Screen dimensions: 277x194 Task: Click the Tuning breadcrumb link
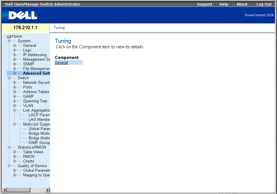tap(59, 28)
